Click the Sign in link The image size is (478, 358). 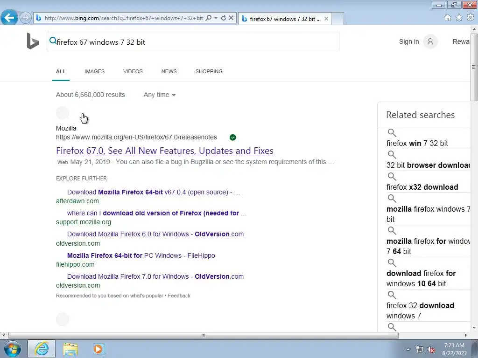coord(409,41)
